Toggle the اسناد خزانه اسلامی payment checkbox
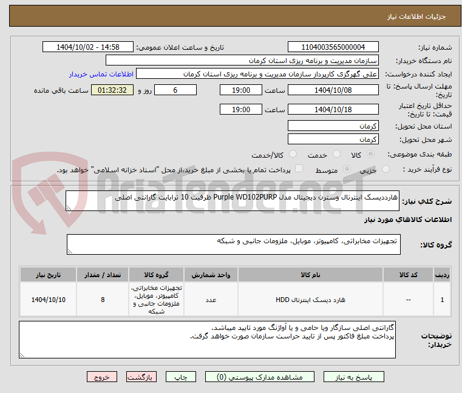 (299, 169)
